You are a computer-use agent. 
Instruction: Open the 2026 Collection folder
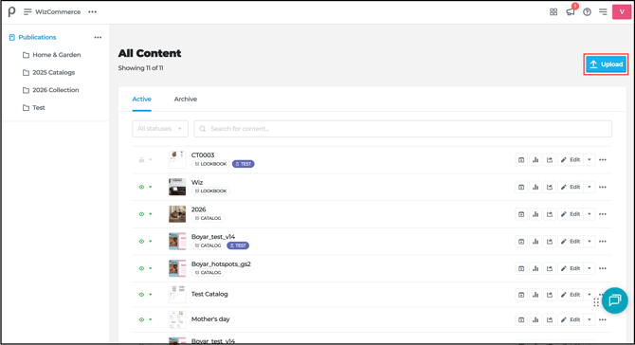[x=56, y=90]
